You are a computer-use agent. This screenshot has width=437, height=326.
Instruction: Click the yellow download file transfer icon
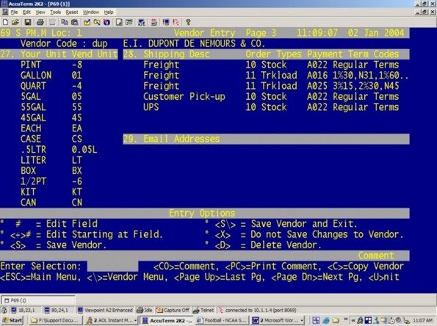point(97,22)
